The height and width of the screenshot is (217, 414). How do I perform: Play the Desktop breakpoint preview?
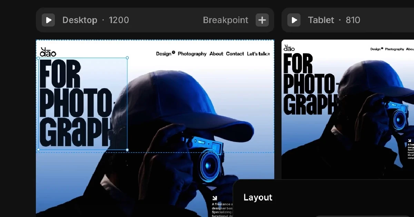coord(48,20)
